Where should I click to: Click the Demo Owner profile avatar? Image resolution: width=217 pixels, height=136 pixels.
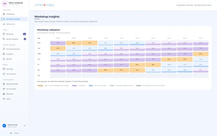pyautogui.click(x=4, y=125)
